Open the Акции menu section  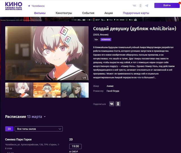109,13
